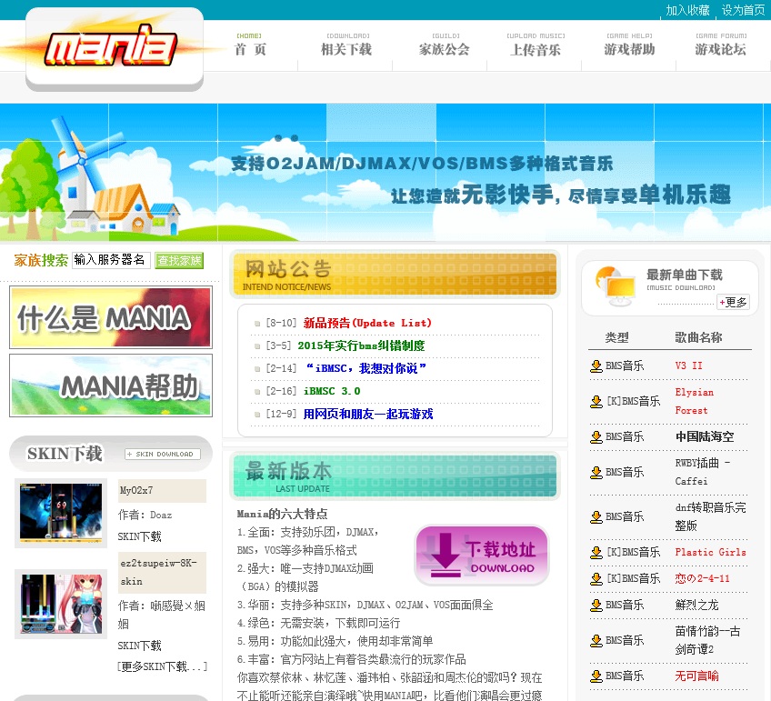771x701 pixels.
Task: Open the MANIA帮助 banner
Action: (x=111, y=386)
